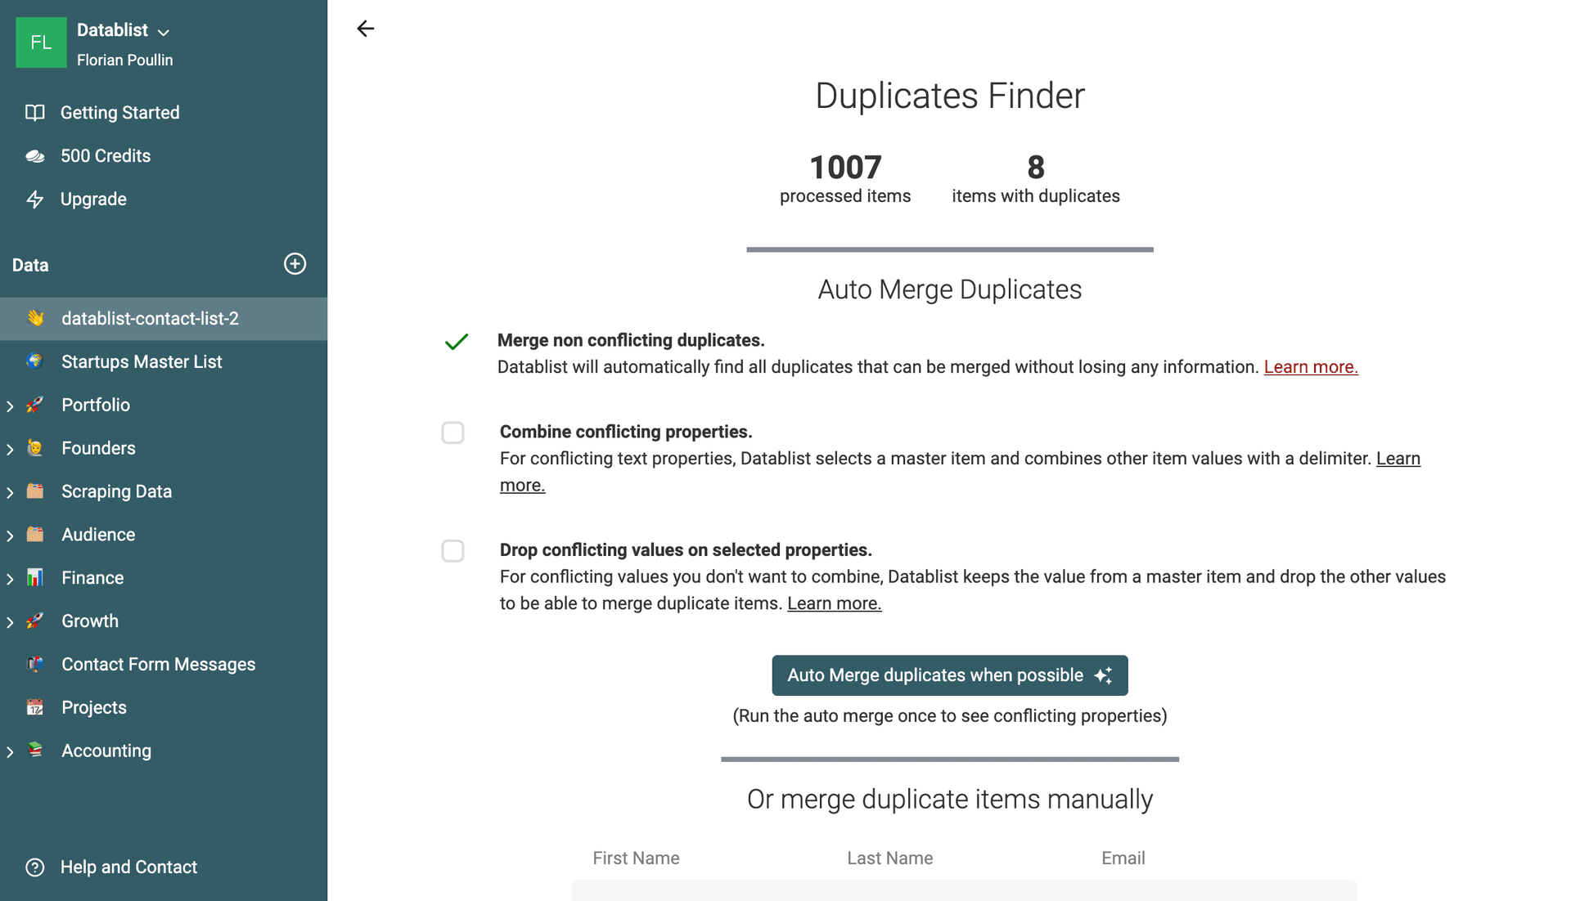Expand the Accounting folder chevron

point(10,752)
